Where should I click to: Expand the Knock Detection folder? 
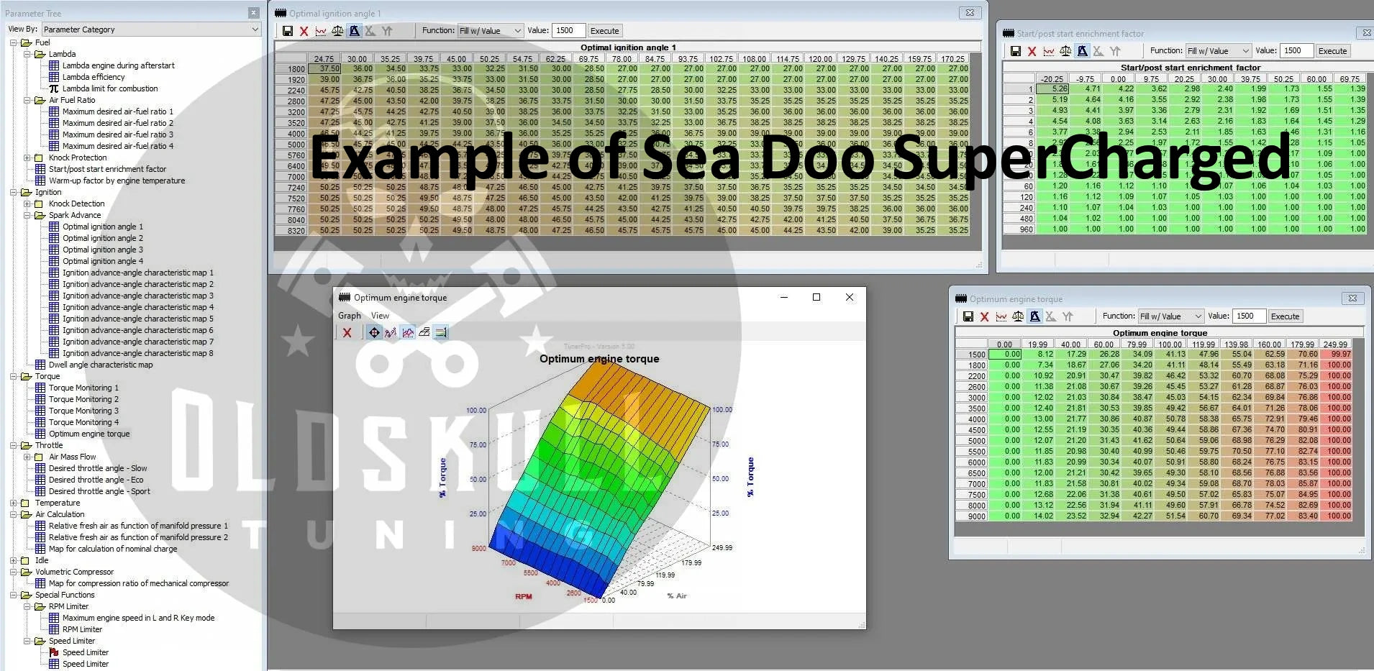27,204
